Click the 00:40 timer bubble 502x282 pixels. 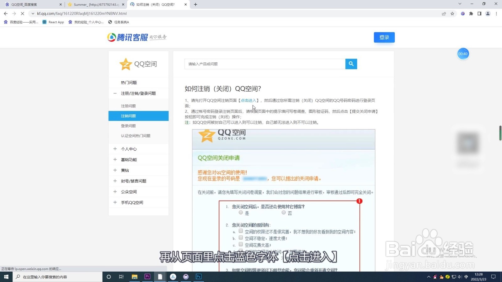coord(463,54)
